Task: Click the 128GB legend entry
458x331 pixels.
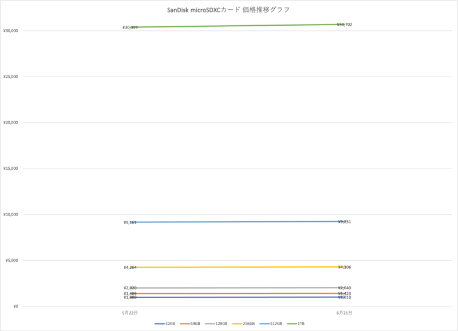Action: (x=216, y=324)
